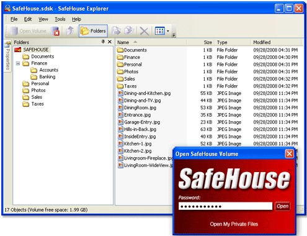Close the Folders pane
The height and width of the screenshot is (236, 307).
pos(110,42)
